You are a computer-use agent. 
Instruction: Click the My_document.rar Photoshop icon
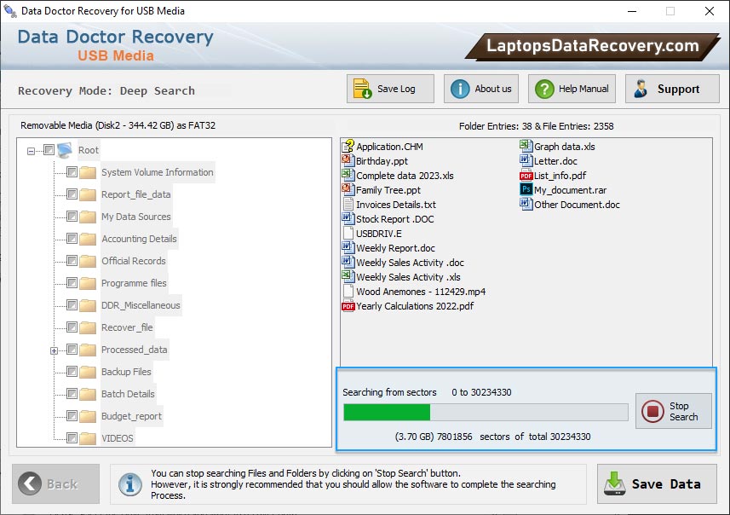click(x=526, y=189)
